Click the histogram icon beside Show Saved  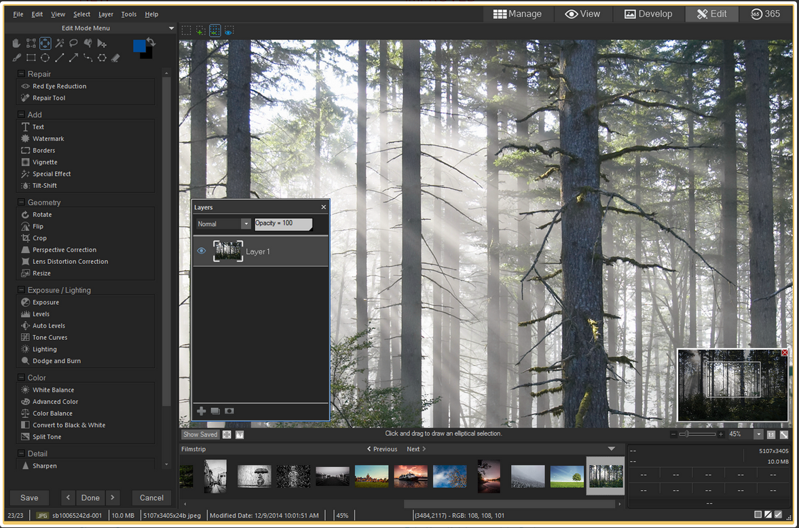[x=240, y=434]
